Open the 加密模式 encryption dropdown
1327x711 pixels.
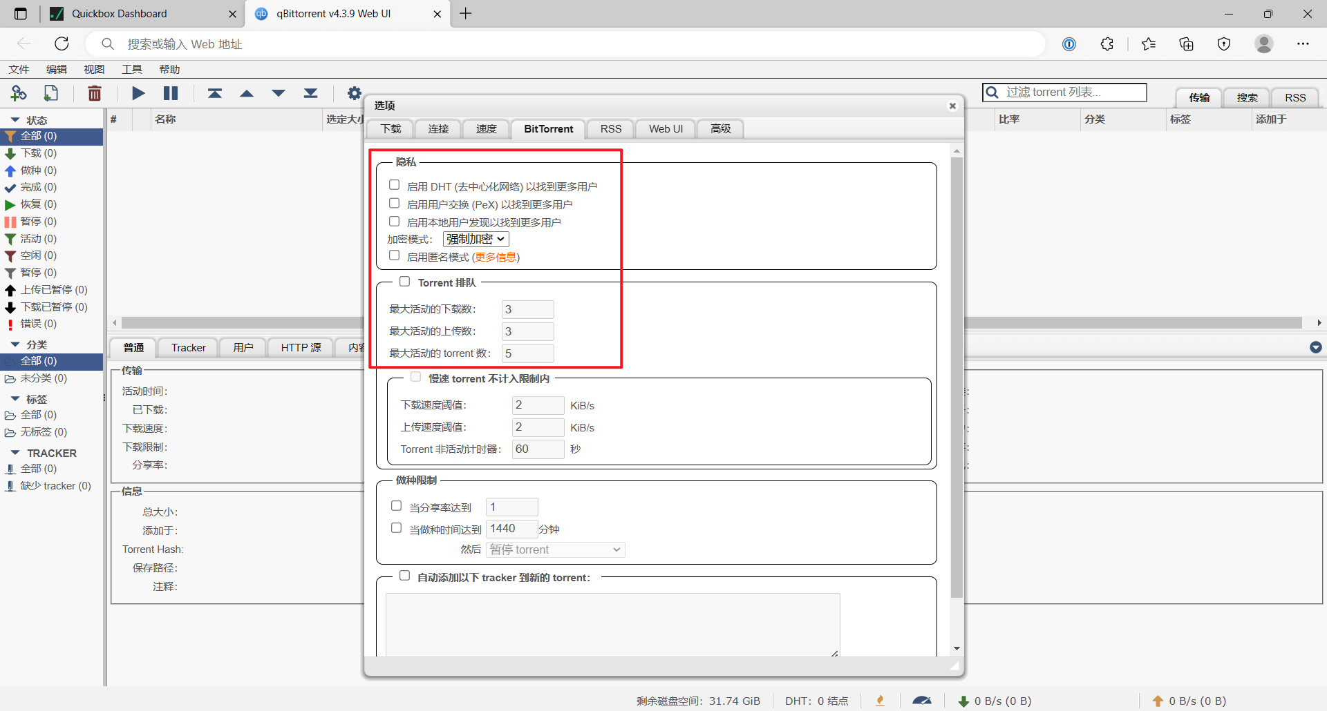pos(476,239)
